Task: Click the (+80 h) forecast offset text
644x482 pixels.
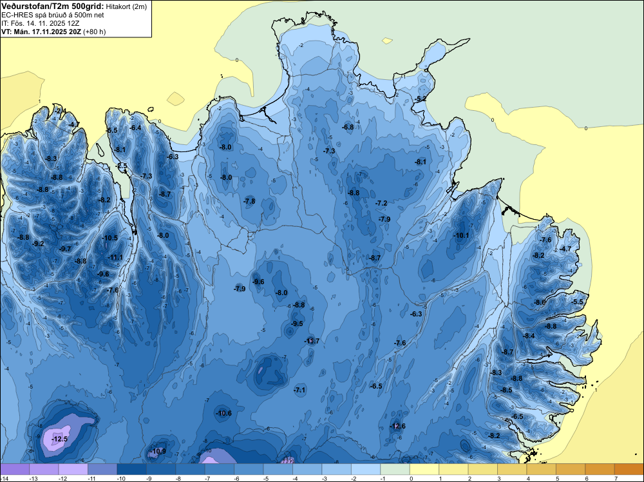Action: [95, 32]
